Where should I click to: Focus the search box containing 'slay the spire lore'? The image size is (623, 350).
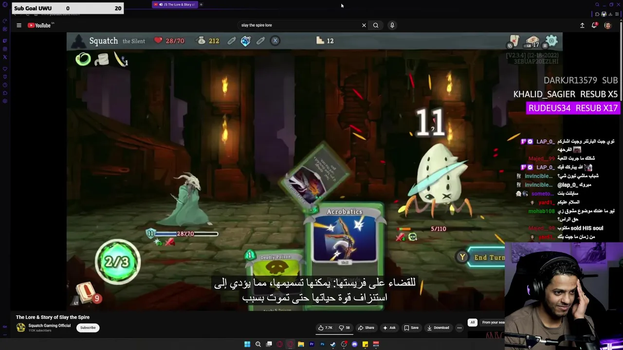(x=299, y=25)
